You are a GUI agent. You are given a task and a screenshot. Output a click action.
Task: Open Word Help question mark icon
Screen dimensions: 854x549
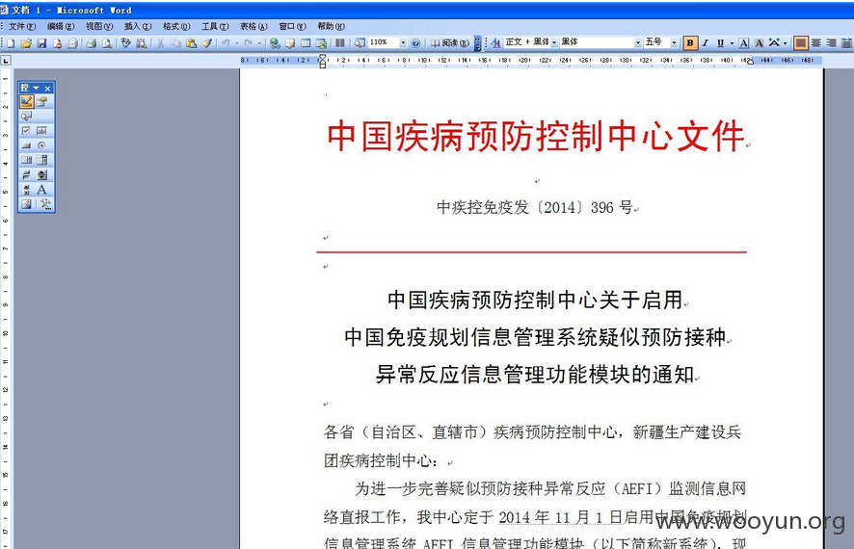click(415, 43)
